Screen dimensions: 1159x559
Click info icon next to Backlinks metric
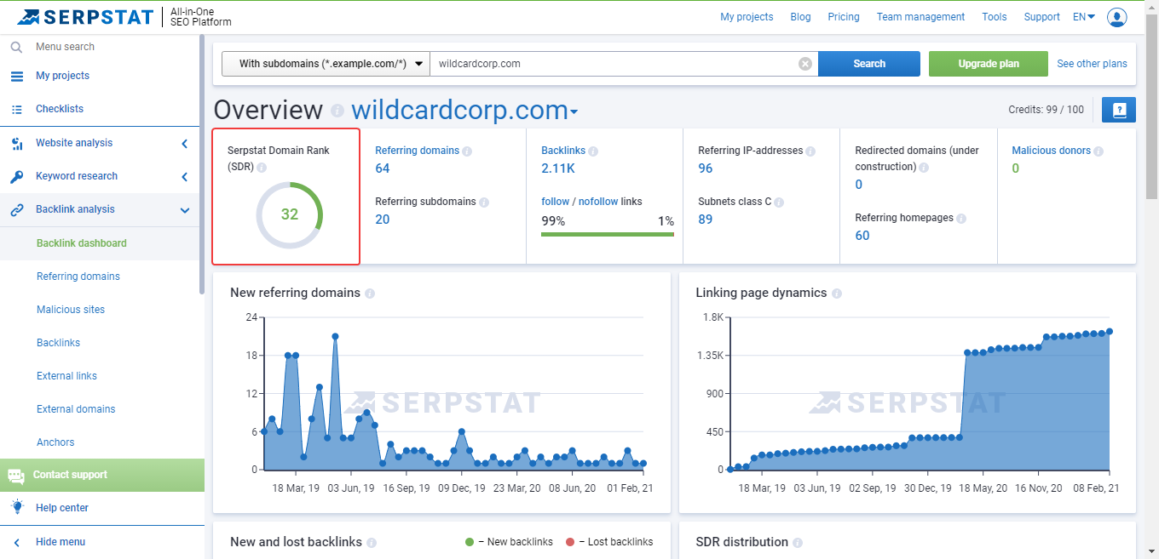[593, 151]
